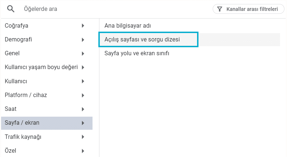Image resolution: width=287 pixels, height=157 pixels.
Task: Open the Demografi category label
Action: (18, 39)
